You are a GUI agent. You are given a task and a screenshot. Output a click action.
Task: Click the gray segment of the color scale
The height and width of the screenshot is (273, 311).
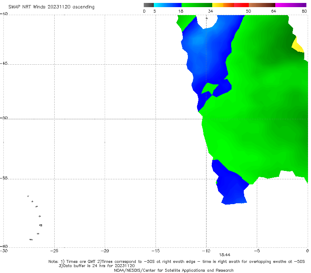point(149,5)
